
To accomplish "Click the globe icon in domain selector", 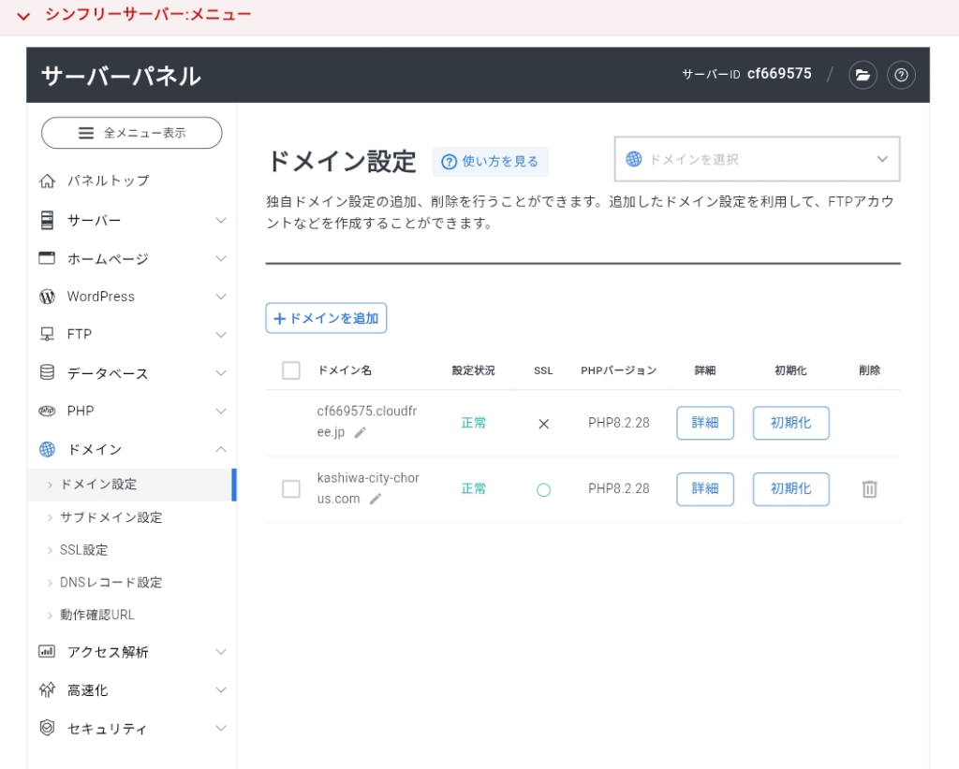I will point(634,159).
